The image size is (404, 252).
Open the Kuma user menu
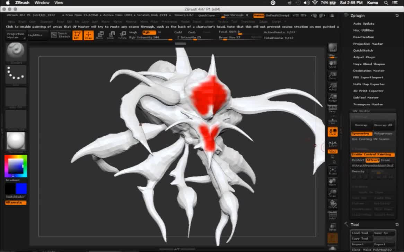tap(372, 3)
